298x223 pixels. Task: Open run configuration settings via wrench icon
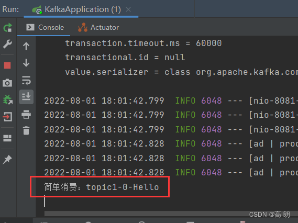(7, 44)
